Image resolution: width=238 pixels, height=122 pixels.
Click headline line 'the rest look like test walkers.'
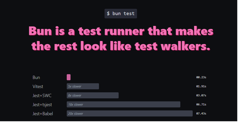121,46
